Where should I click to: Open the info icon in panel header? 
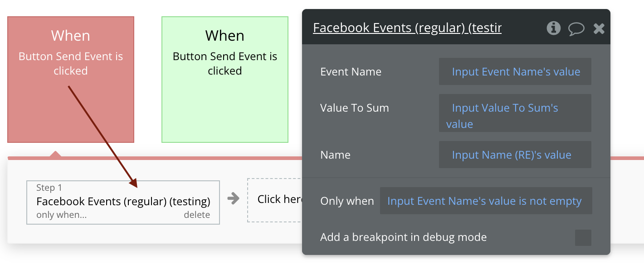pos(553,28)
